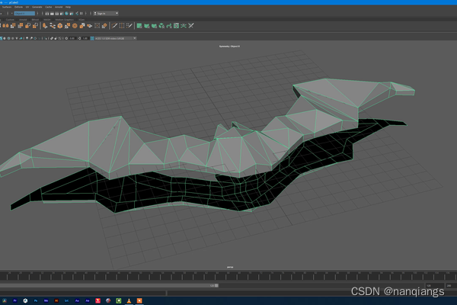The image size is (457, 305).
Task: Select the Multi-Cut tool shelf icon
Action: [x=114, y=26]
